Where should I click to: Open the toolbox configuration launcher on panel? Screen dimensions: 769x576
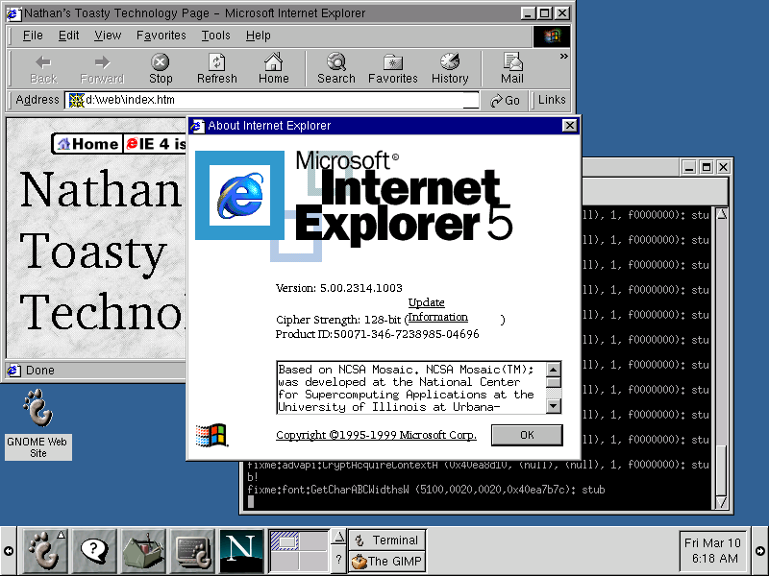[x=143, y=551]
